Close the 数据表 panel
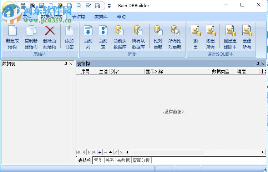Screen dimensions: 268x172 71,64
